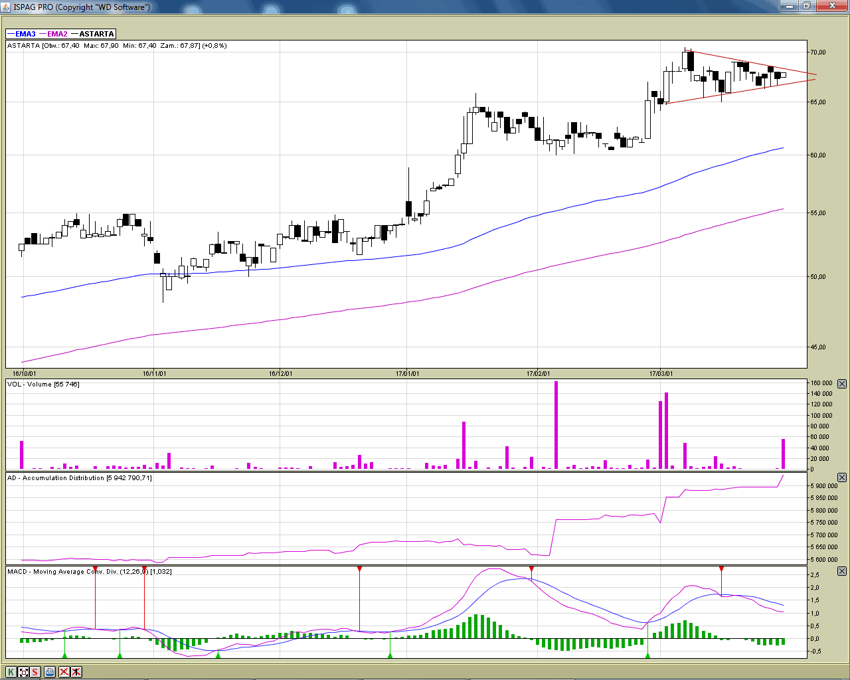Click the crossed-out lines delete icon
This screenshot has width=850, height=680.
(64, 672)
